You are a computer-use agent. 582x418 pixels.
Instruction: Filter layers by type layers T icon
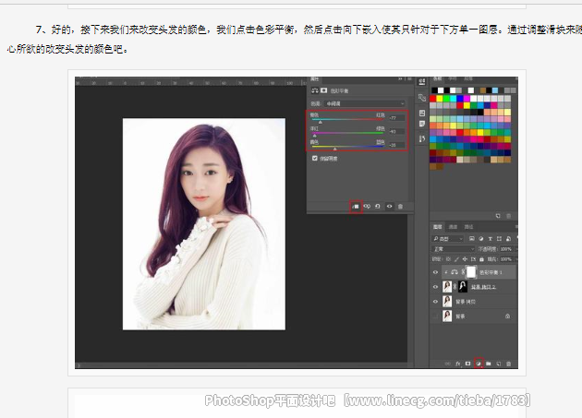[490, 238]
